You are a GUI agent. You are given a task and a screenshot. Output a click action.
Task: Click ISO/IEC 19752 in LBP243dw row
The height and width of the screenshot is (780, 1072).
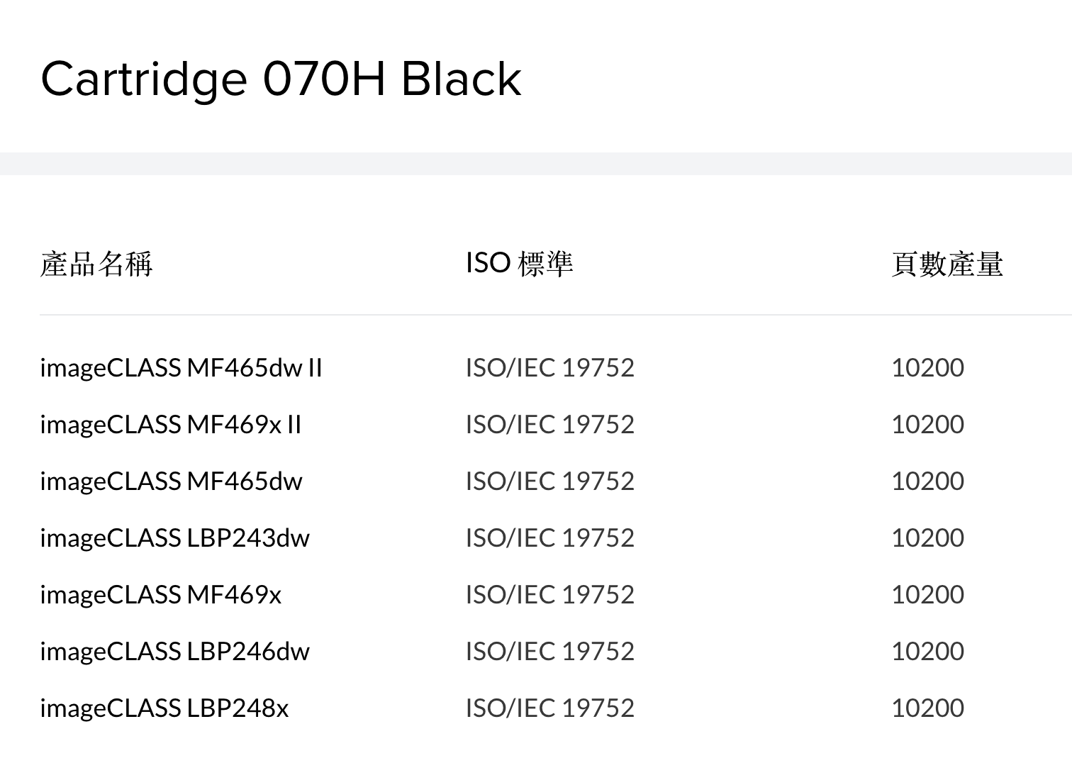(x=549, y=538)
